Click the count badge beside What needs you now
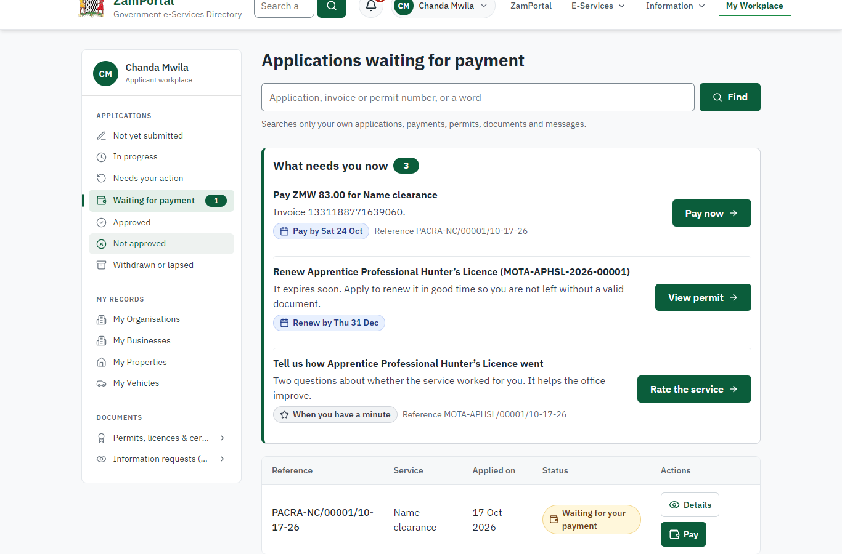Image resolution: width=842 pixels, height=554 pixels. coord(406,166)
